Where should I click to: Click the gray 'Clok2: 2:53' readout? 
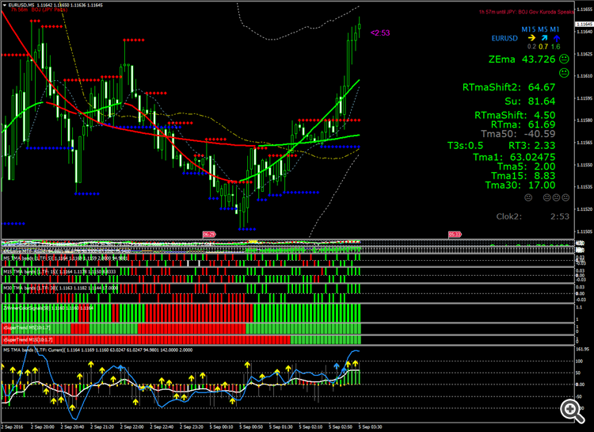pyautogui.click(x=533, y=216)
